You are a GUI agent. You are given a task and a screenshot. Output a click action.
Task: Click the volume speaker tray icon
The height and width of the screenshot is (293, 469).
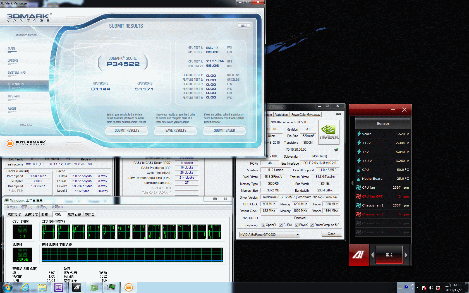(x=431, y=288)
